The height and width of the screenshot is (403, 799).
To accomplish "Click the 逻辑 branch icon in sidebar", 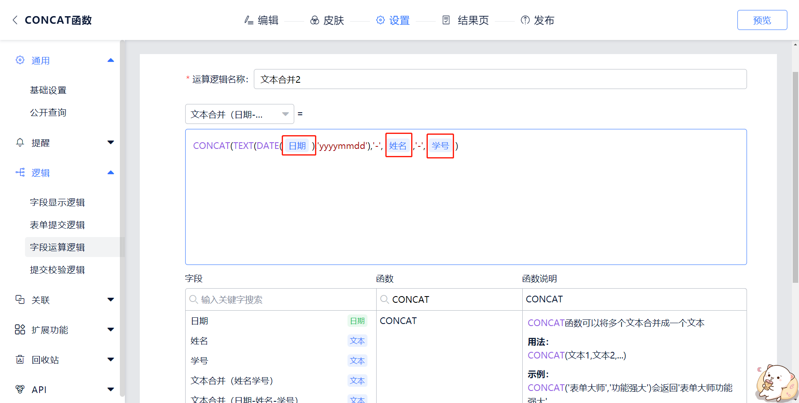I will (20, 173).
